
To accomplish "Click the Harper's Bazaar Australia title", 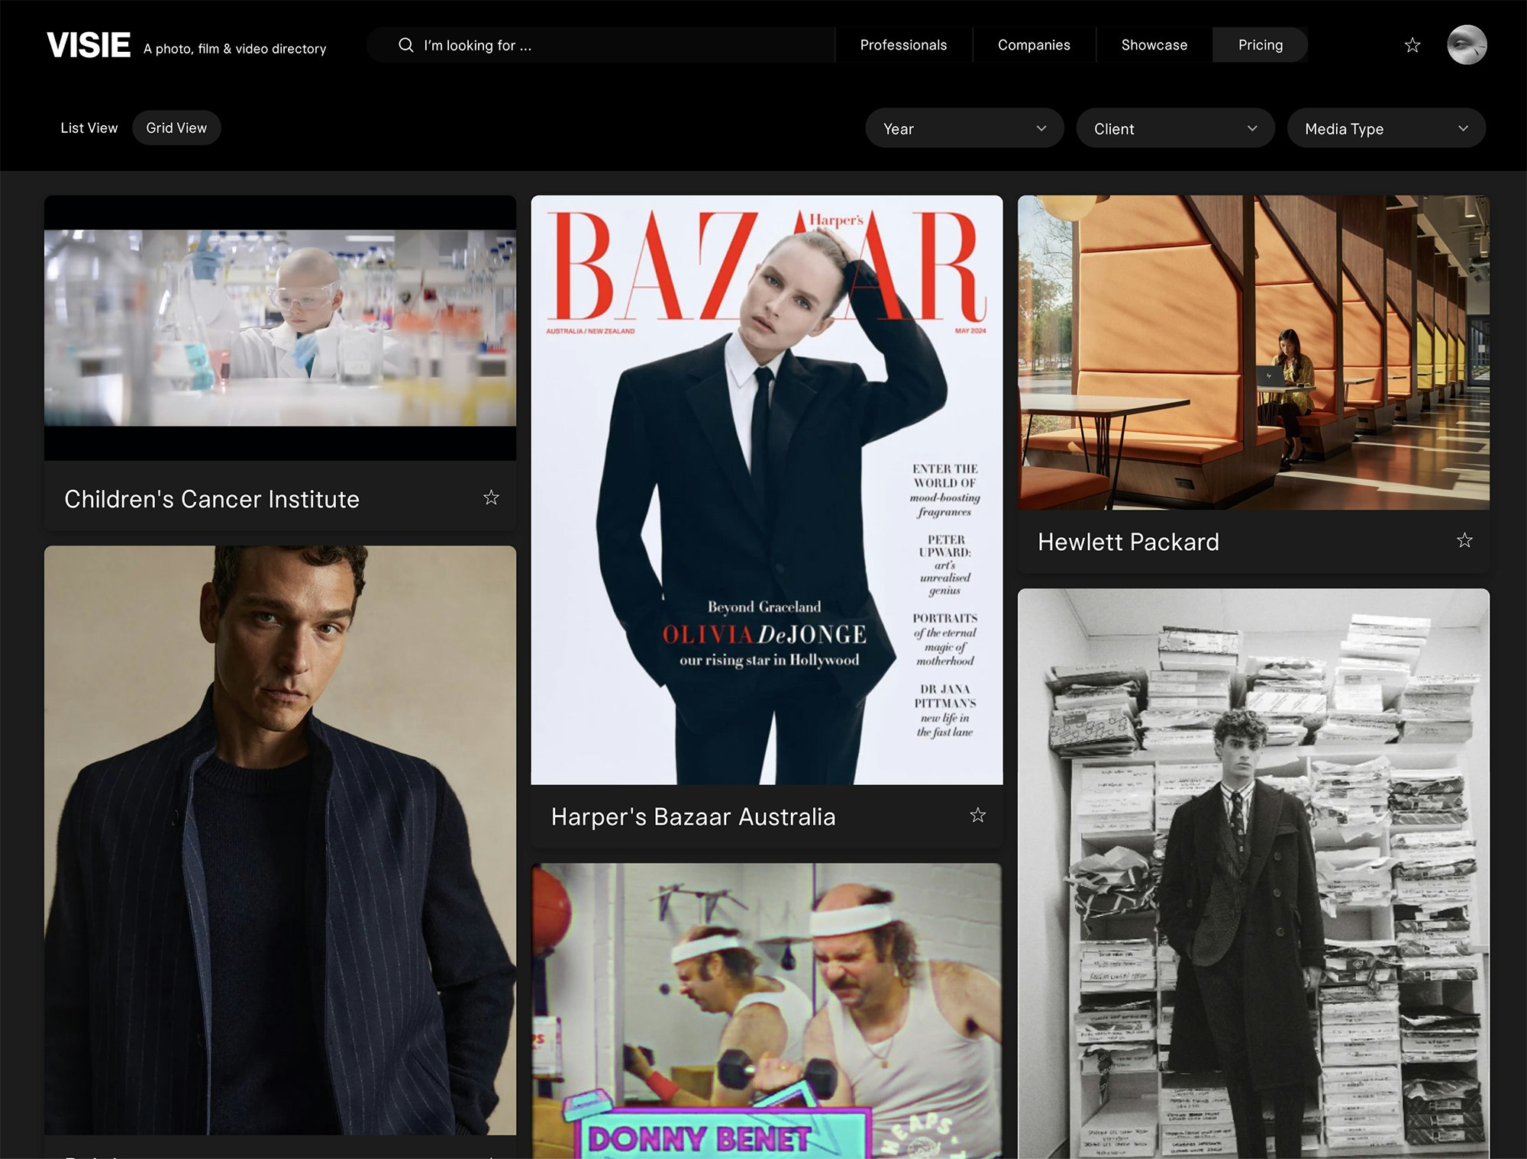I will tap(693, 816).
